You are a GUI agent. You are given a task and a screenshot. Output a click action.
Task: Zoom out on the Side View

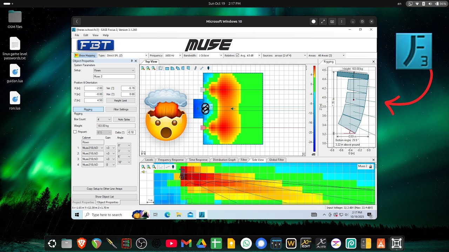pyautogui.click(x=154, y=167)
